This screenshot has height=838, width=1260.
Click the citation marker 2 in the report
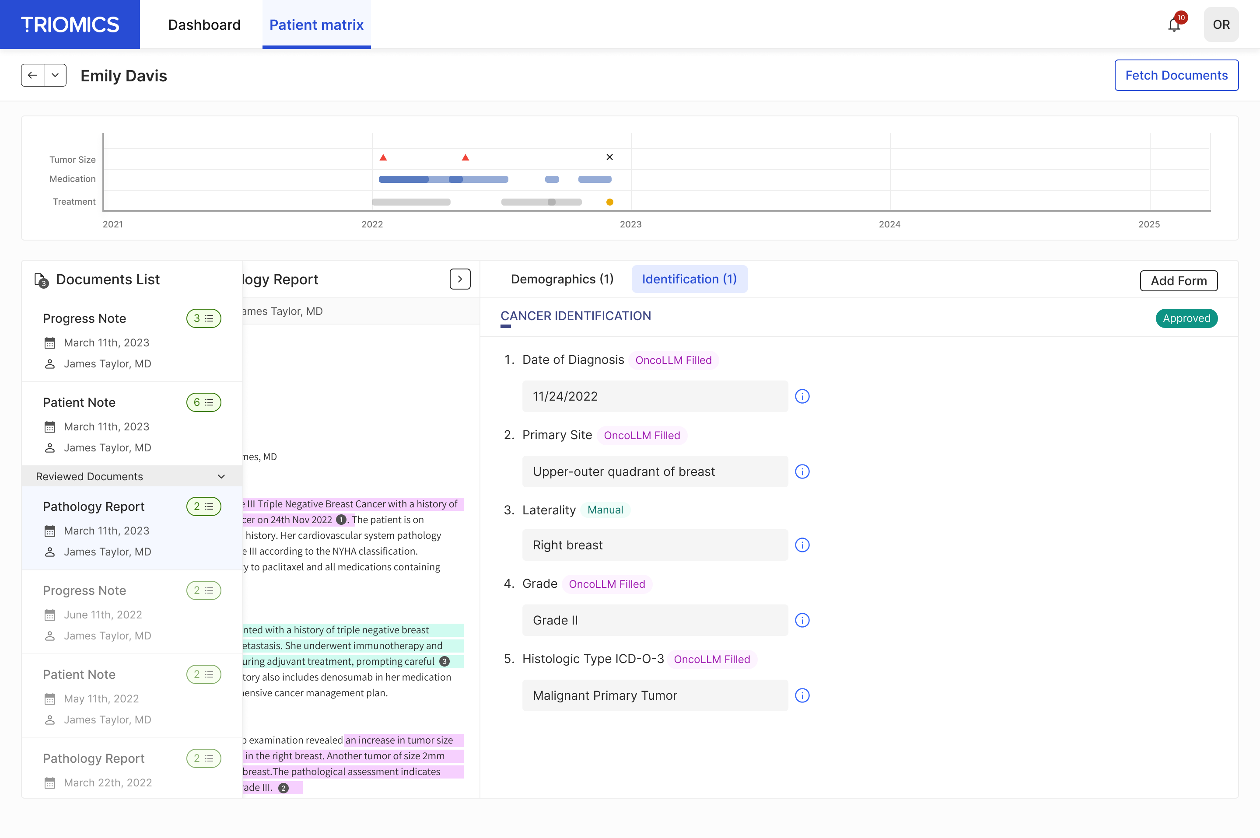tap(284, 788)
